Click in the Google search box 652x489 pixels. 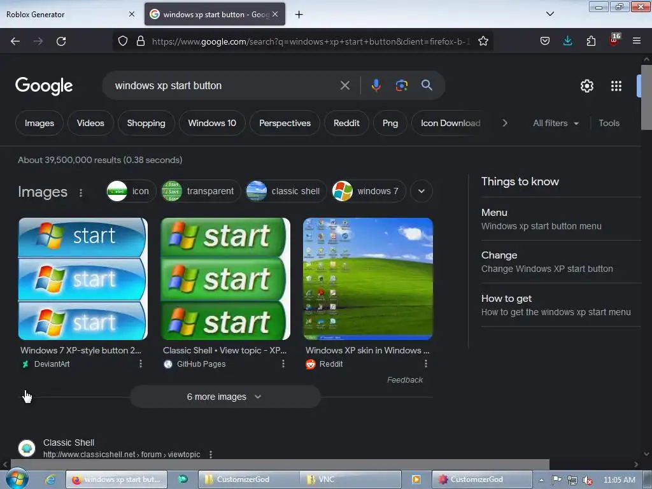225,86
